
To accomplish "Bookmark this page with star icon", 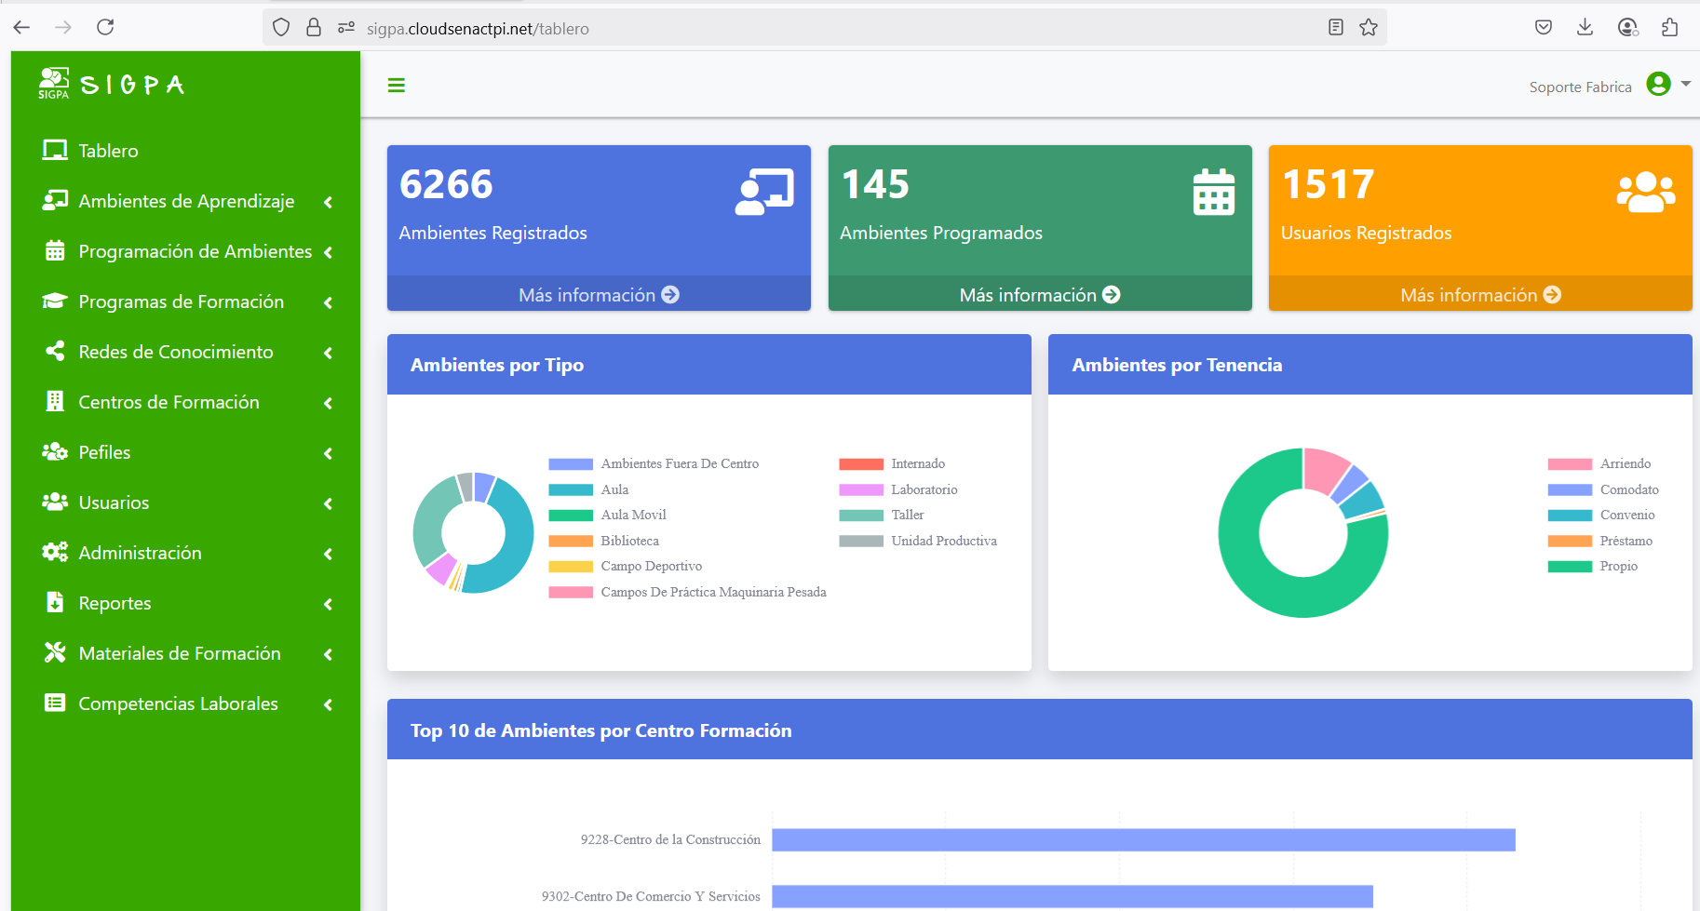I will (1368, 28).
